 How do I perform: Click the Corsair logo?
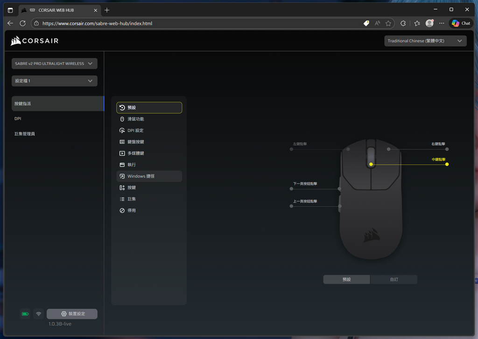[x=35, y=41]
